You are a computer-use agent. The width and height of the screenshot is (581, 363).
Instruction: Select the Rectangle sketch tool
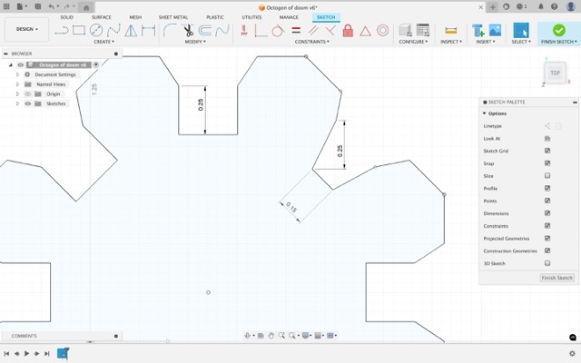tap(79, 30)
